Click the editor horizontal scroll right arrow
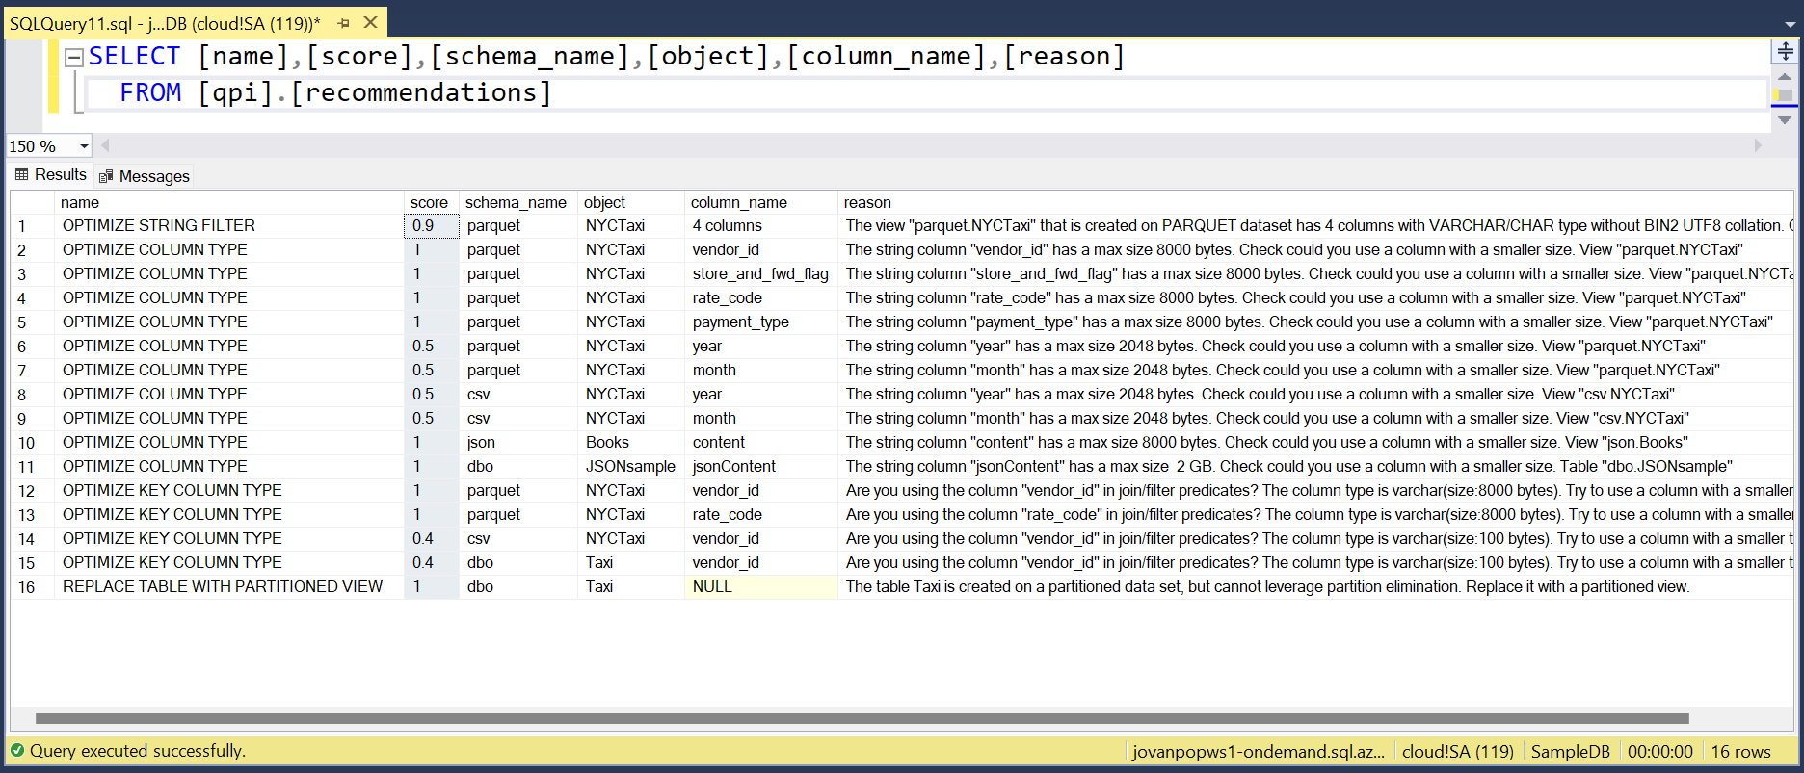This screenshot has width=1804, height=773. pos(1758,145)
